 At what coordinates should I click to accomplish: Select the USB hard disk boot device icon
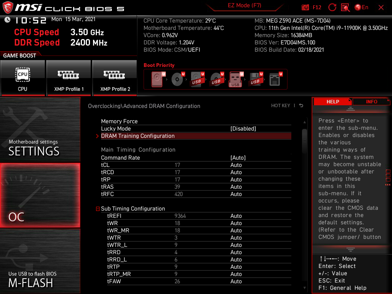tap(197, 79)
